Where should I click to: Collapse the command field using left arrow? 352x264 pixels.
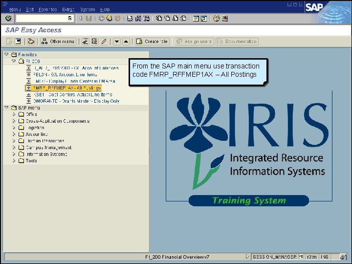[x=80, y=18]
